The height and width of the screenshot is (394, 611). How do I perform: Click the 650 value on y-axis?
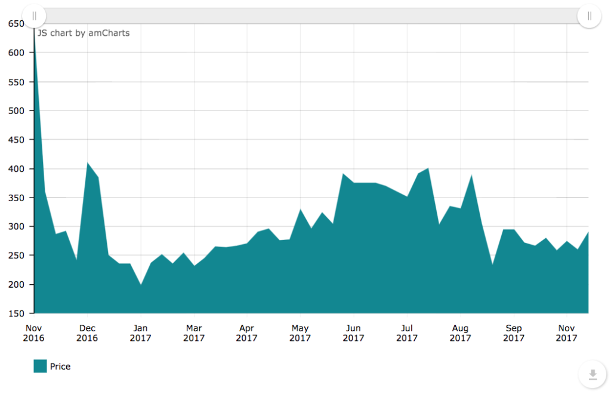coord(16,24)
